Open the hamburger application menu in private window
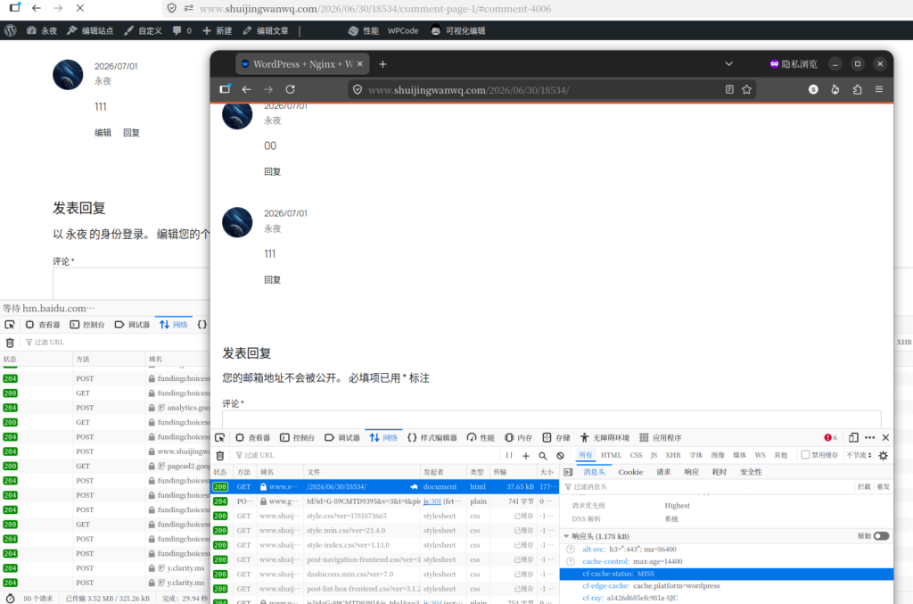 [x=878, y=89]
